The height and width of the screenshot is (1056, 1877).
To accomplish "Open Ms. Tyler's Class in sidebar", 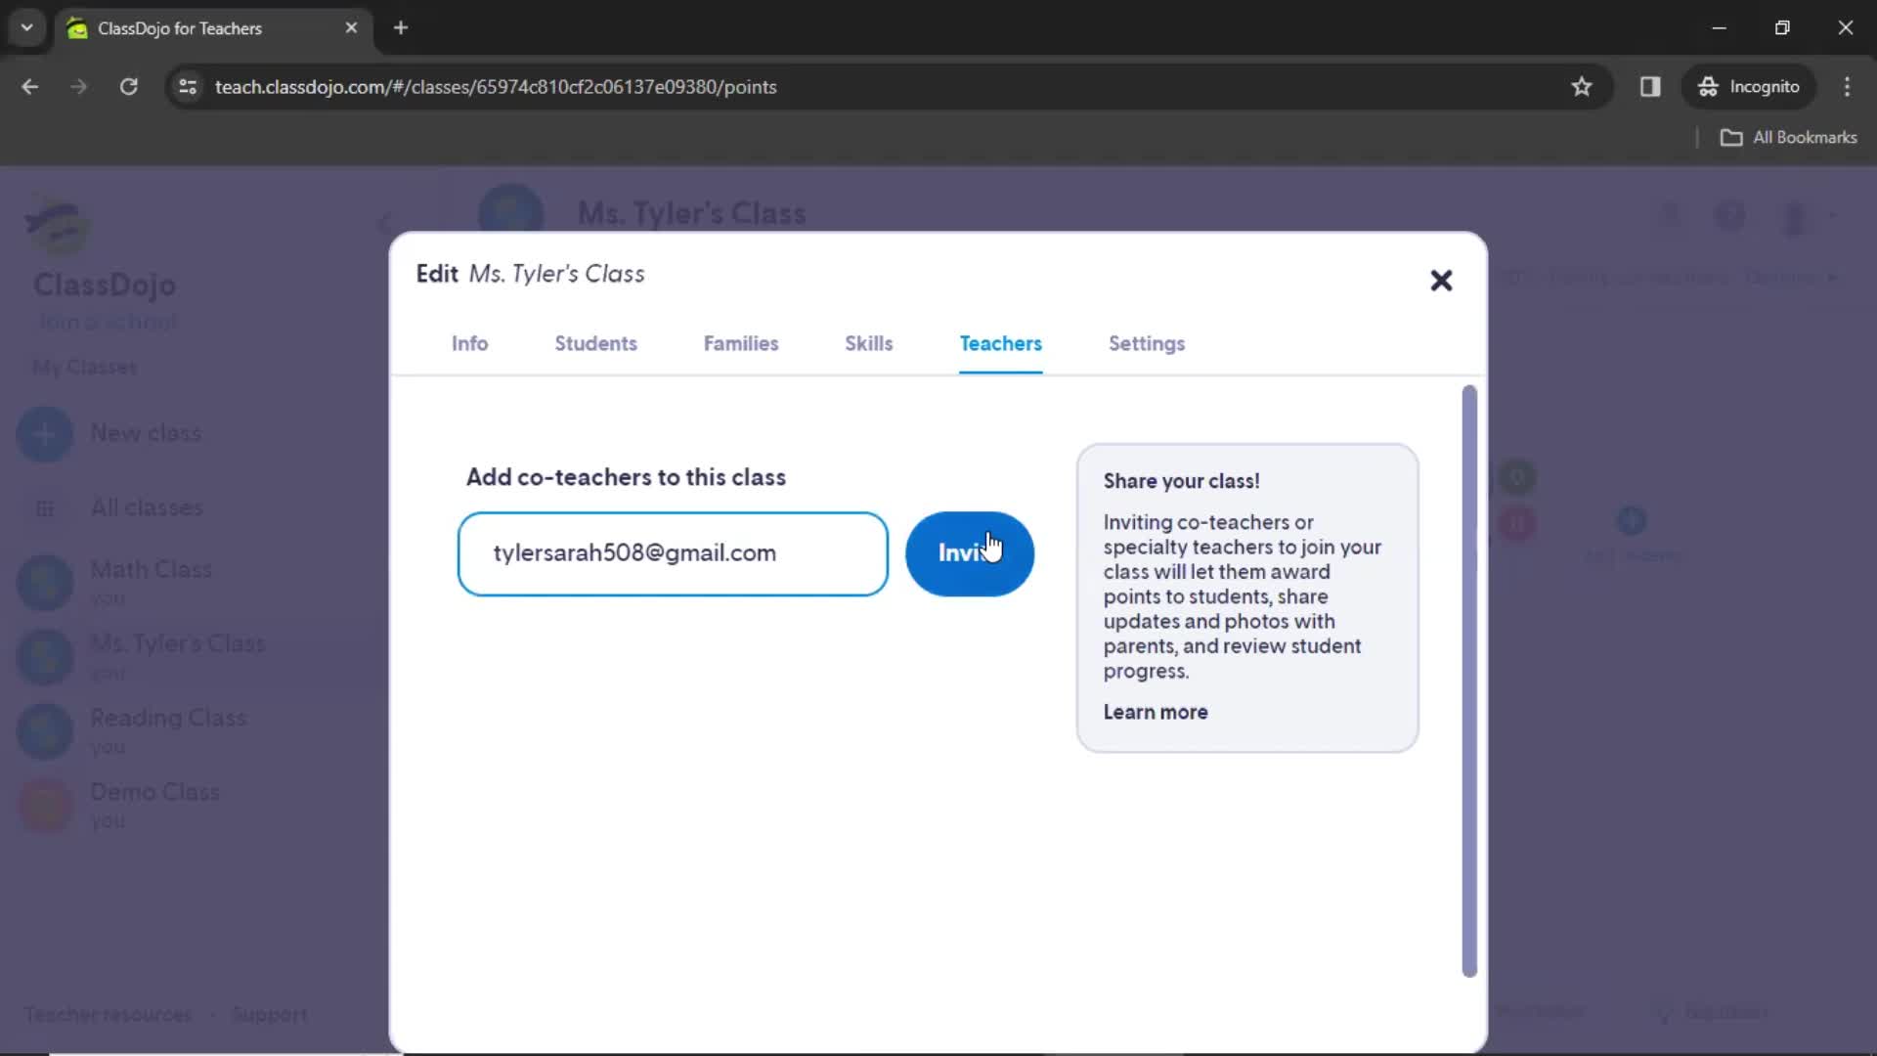I will pos(177,643).
